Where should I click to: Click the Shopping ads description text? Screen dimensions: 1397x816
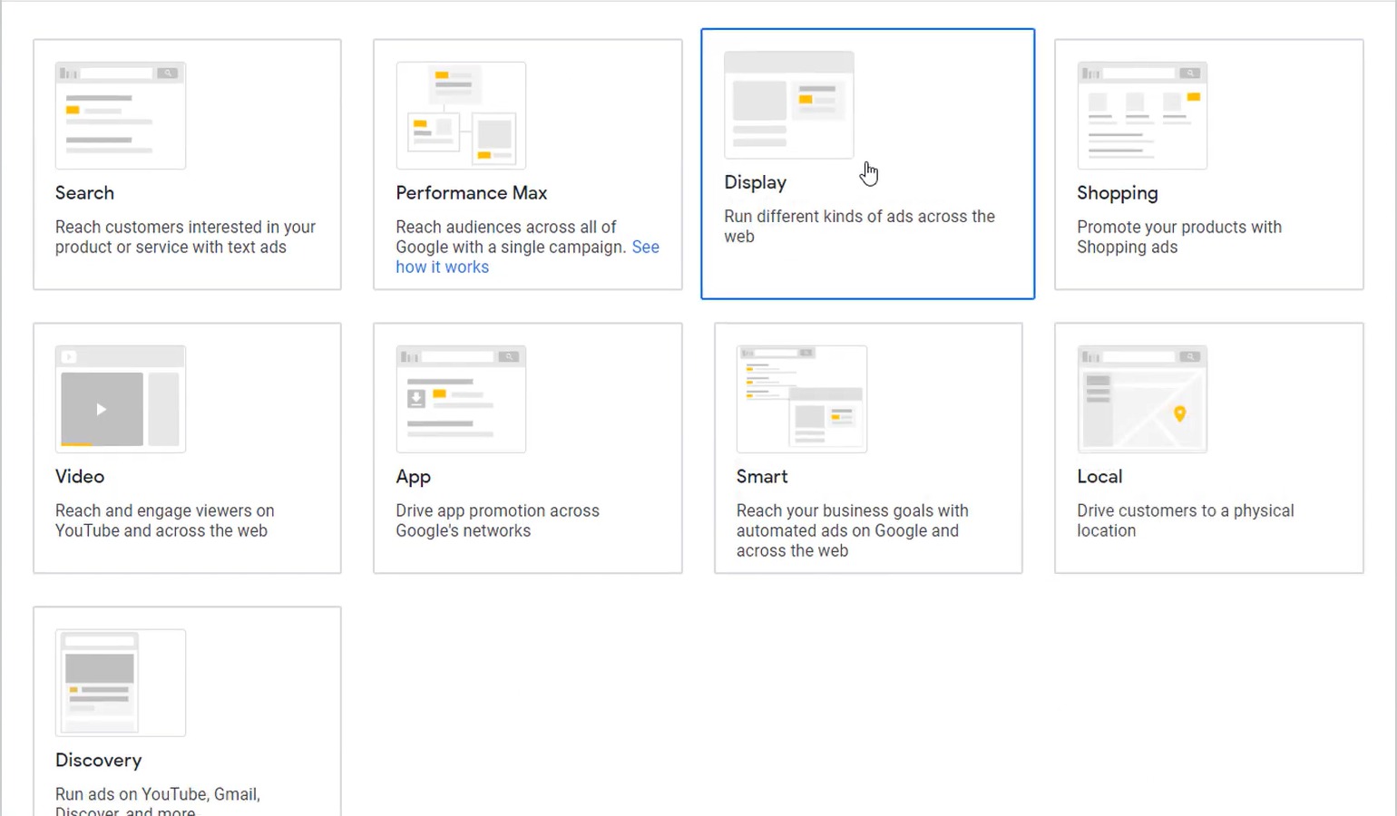(x=1178, y=237)
